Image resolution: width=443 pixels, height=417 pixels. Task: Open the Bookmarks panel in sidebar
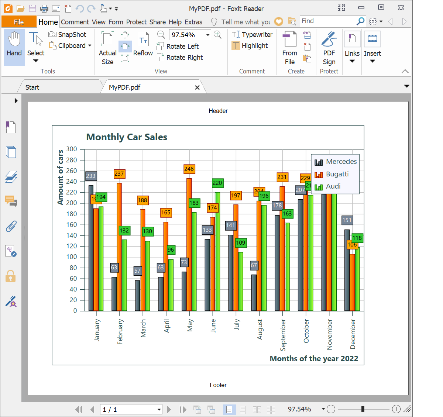[x=11, y=127]
